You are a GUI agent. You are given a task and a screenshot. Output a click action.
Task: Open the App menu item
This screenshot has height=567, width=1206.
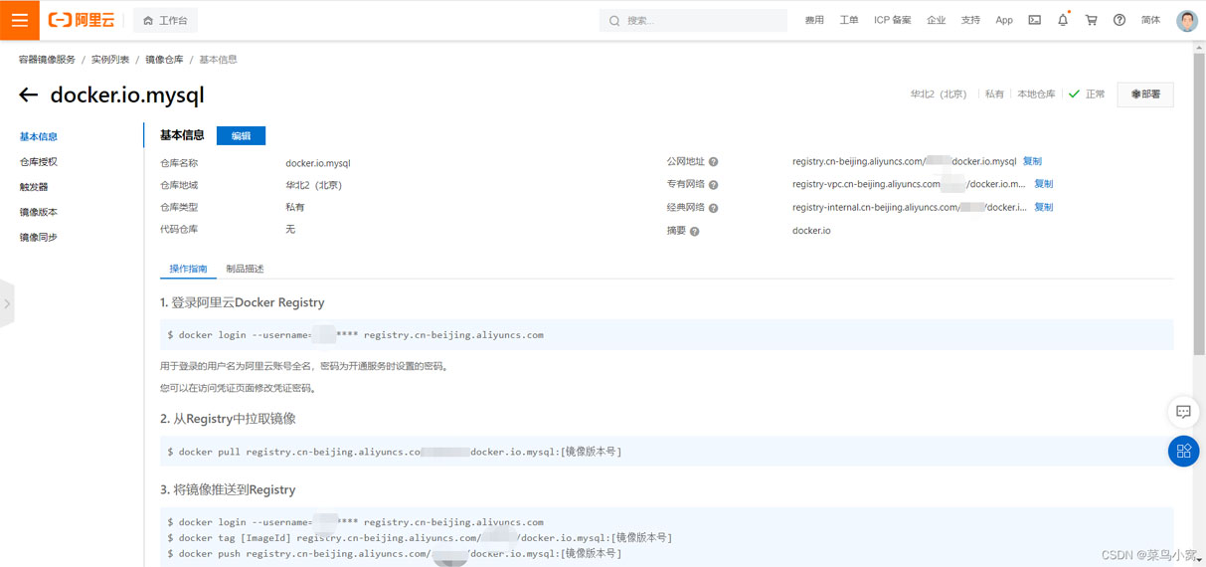[x=1004, y=20]
